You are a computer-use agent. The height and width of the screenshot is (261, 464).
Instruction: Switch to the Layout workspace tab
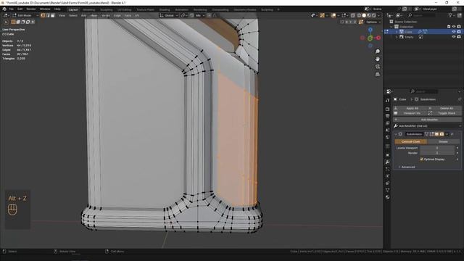[73, 9]
